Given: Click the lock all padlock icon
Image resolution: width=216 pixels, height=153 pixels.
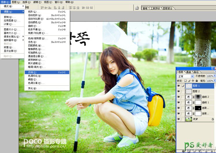Looking at the screenshot, I should [196, 81].
